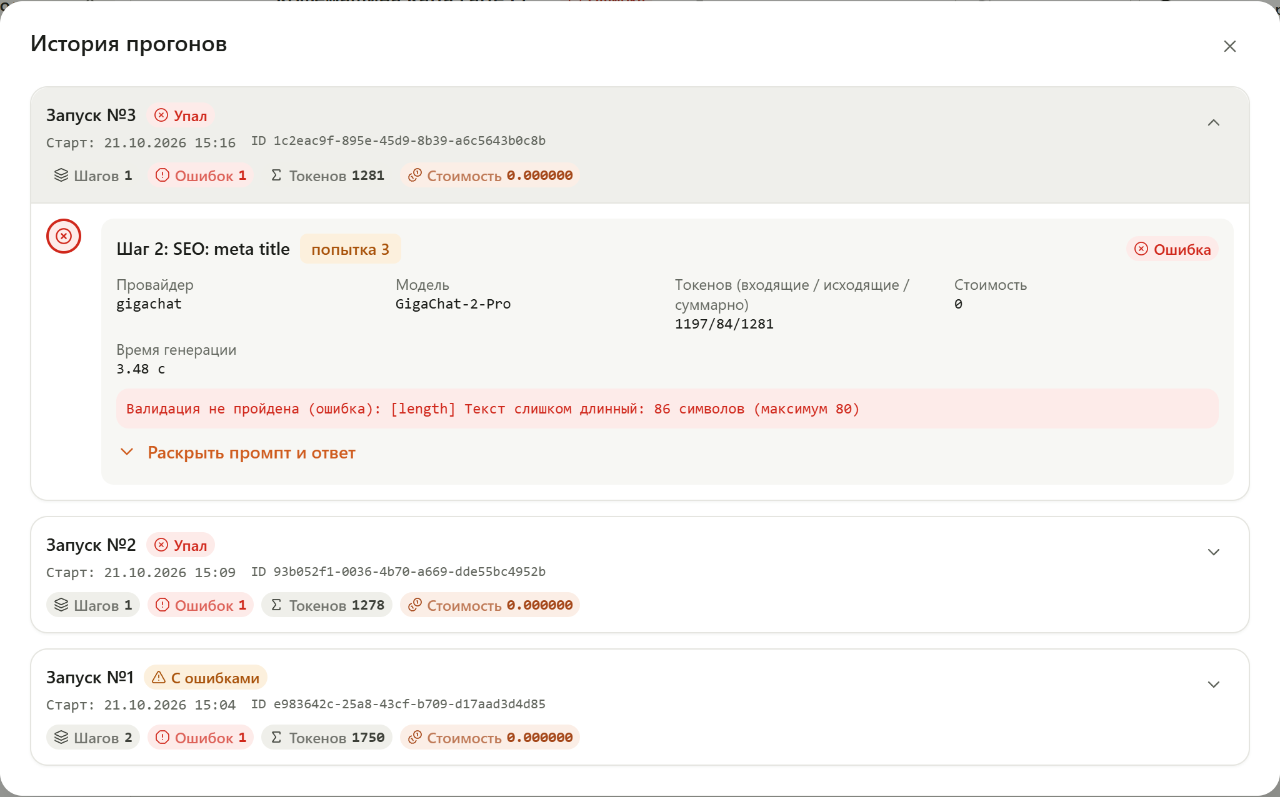Click Ошибок 1 chip in Запуск №2

click(x=201, y=605)
